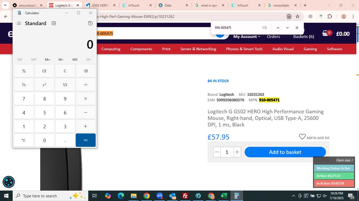Click the multiply key in Calculator
Image resolution: width=359 pixels, height=201 pixels.
click(86, 99)
